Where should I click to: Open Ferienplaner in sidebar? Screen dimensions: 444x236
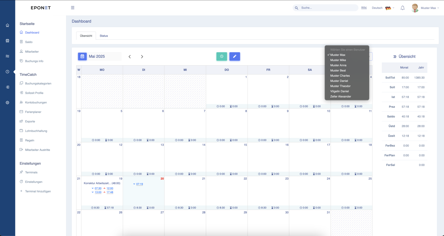click(x=33, y=112)
